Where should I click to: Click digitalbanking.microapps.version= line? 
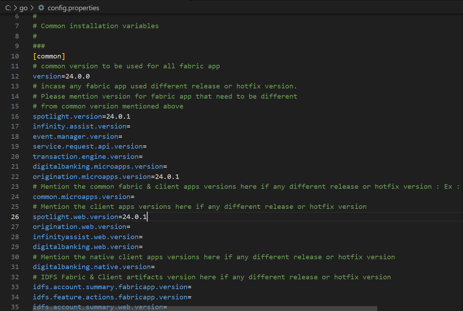pos(100,166)
